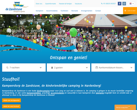This screenshot has width=137, height=110.
Task: Click the Zoek & Boek button
Action: 130,11
